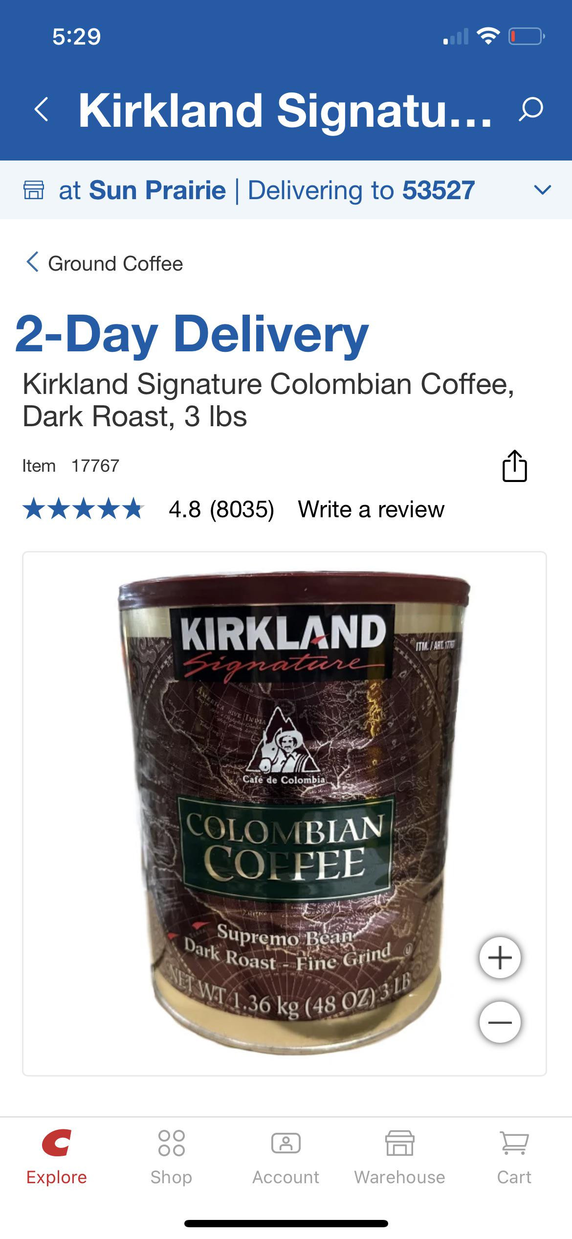Open the Account tab
The height and width of the screenshot is (1239, 572).
point(286,1158)
